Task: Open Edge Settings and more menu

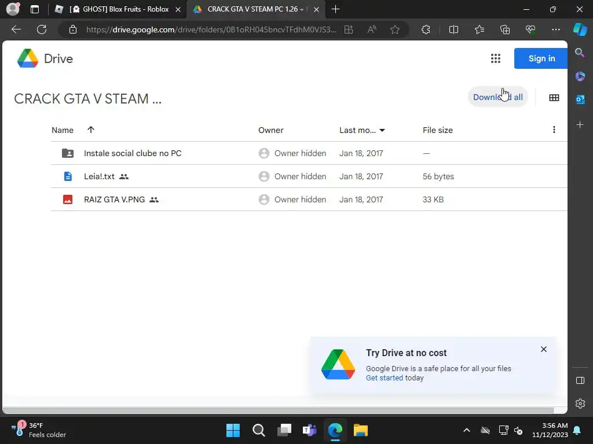Action: (x=555, y=29)
